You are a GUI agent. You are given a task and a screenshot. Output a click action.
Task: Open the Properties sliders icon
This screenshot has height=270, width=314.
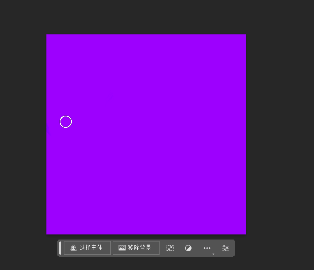pos(225,248)
